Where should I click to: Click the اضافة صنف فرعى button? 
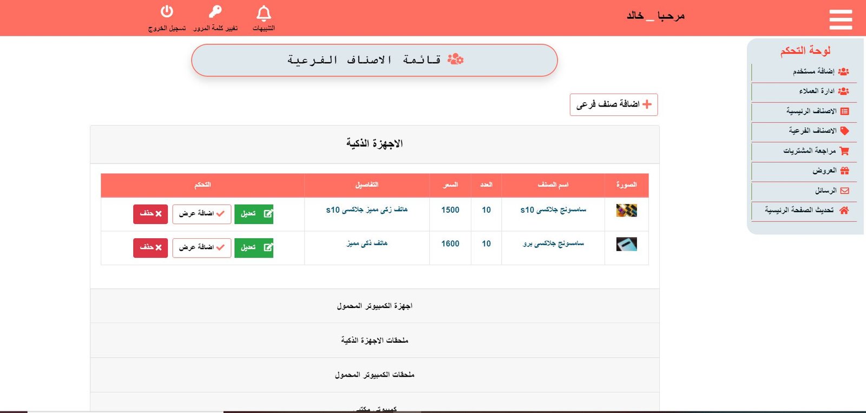click(x=613, y=104)
